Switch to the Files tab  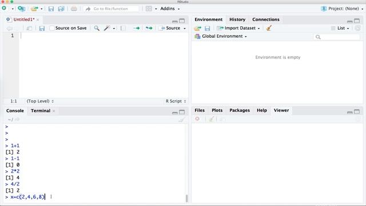(200, 110)
